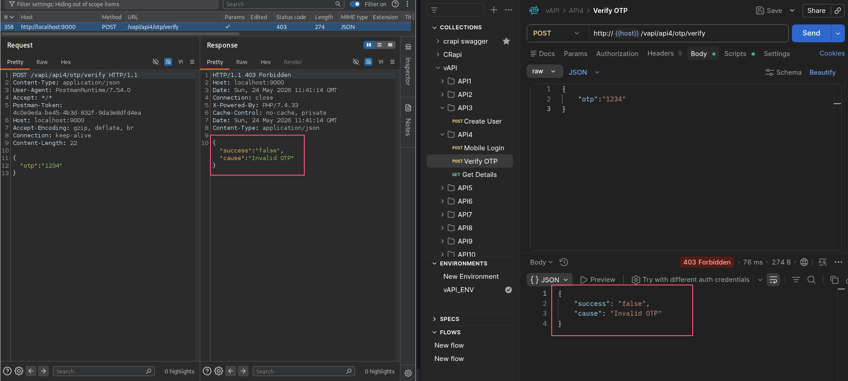Toggle Filter on switch in Burp history
This screenshot has height=381, width=848.
pos(355,4)
